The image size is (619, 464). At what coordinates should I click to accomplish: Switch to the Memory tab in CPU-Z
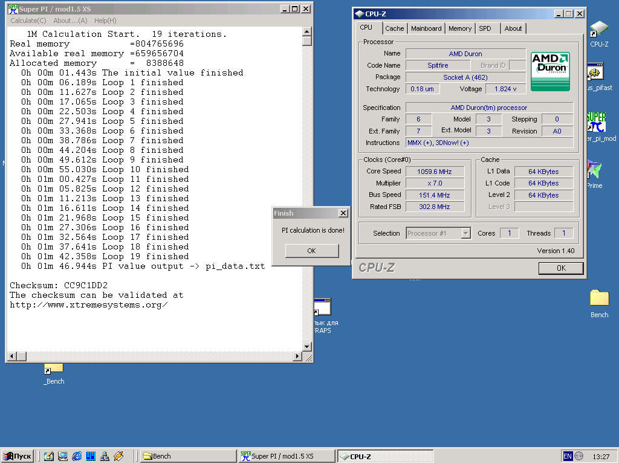pyautogui.click(x=460, y=28)
